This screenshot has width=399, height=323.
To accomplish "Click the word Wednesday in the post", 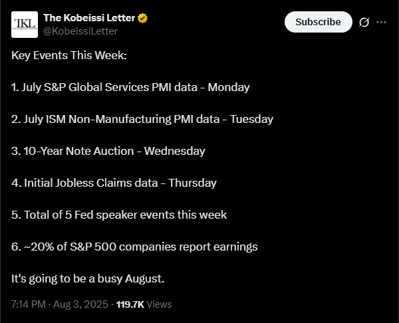I will [174, 151].
